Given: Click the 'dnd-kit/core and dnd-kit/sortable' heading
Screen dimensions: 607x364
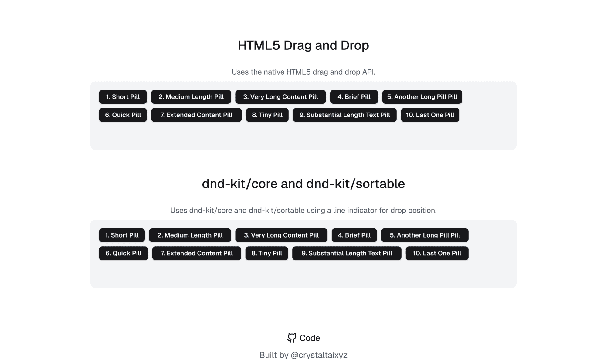Looking at the screenshot, I should (x=303, y=184).
